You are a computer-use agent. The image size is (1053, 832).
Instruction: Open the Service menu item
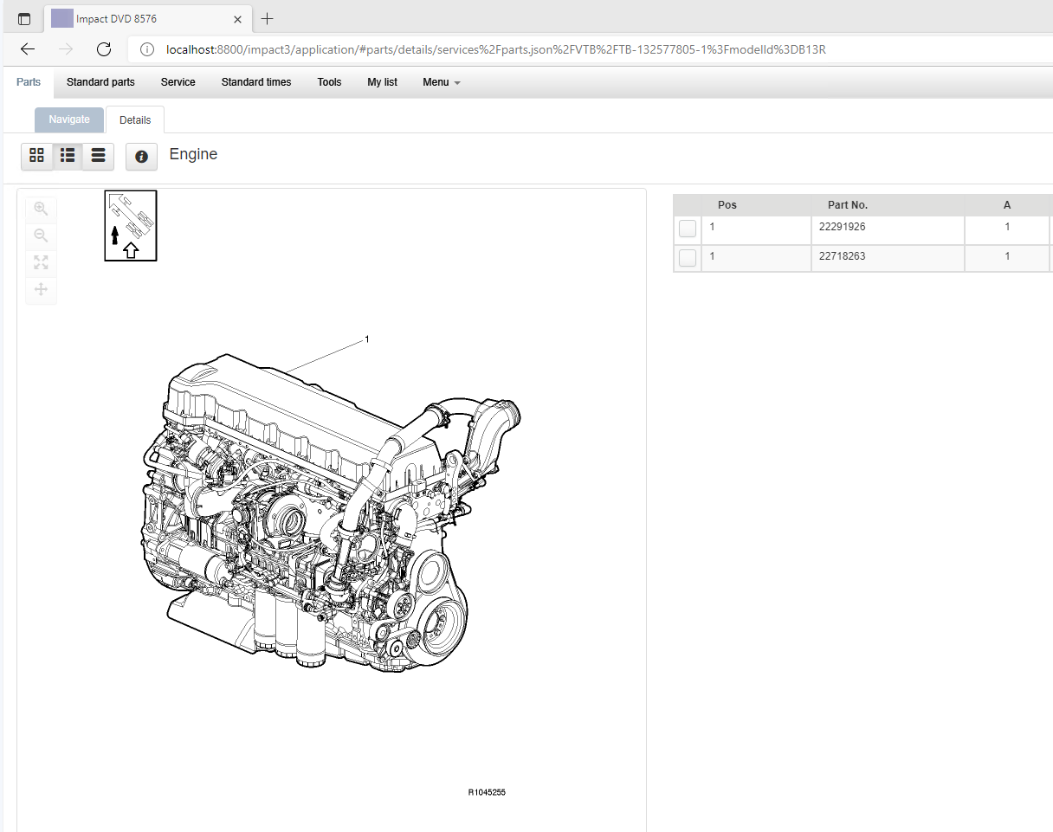pos(178,82)
